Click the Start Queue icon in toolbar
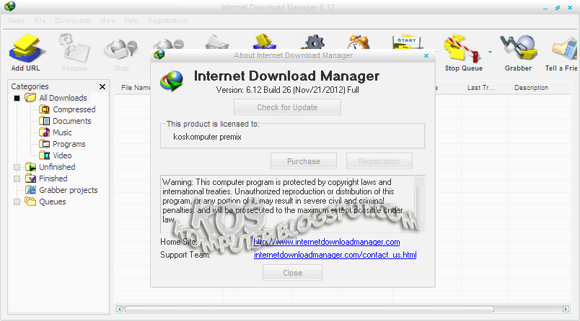The height and width of the screenshot is (321, 580). click(x=407, y=42)
